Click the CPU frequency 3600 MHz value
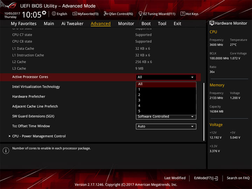 click(216, 45)
